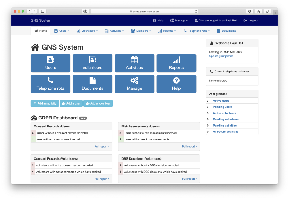Expand the Reports navigation dropdown
Image resolution: width=289 pixels, height=199 pixels.
167,31
